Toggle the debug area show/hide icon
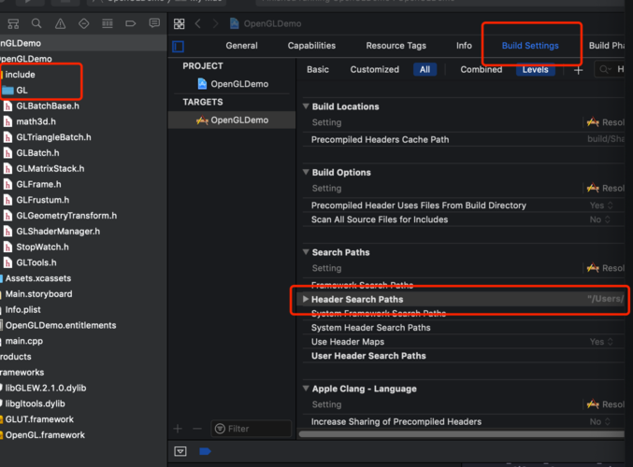Viewport: 633px width, 467px height. (x=180, y=451)
